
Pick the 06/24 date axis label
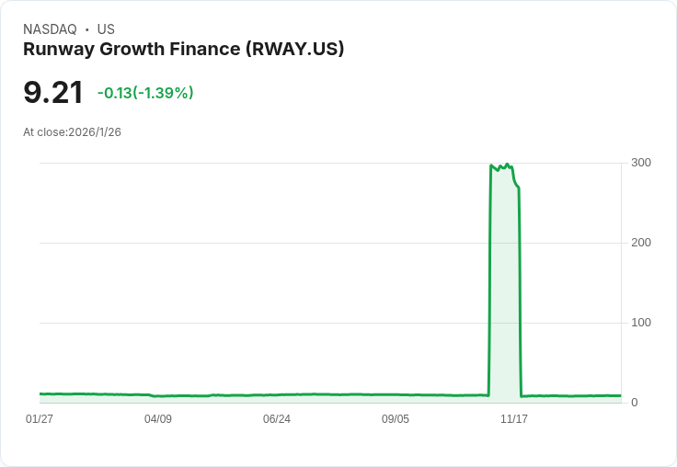point(277,419)
